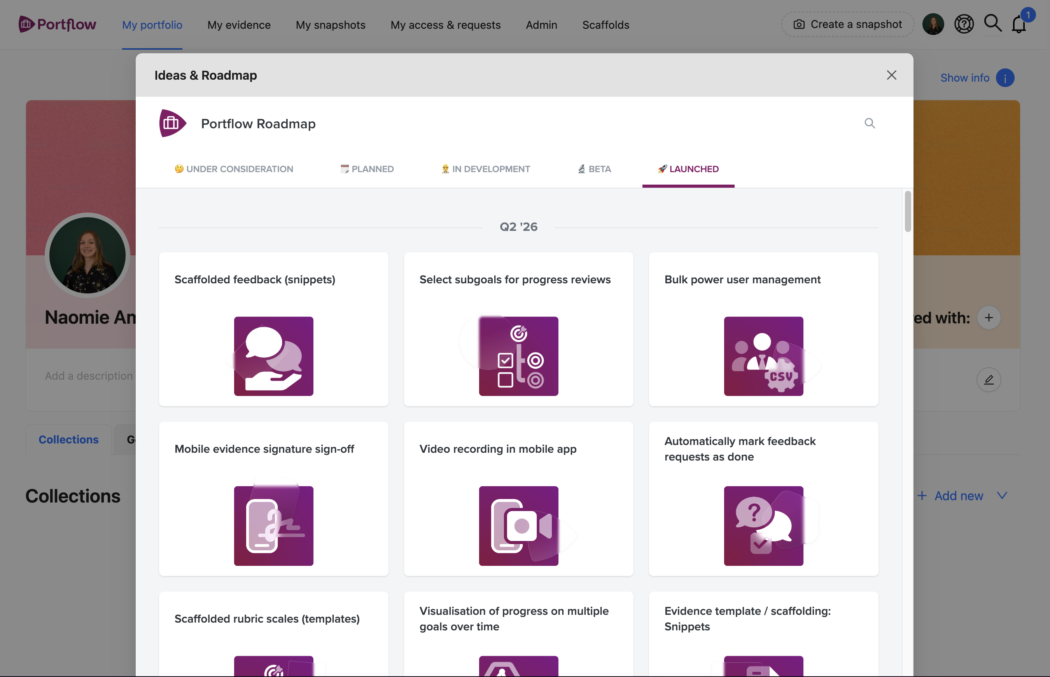
Task: Open the Admin menu item
Action: [541, 24]
